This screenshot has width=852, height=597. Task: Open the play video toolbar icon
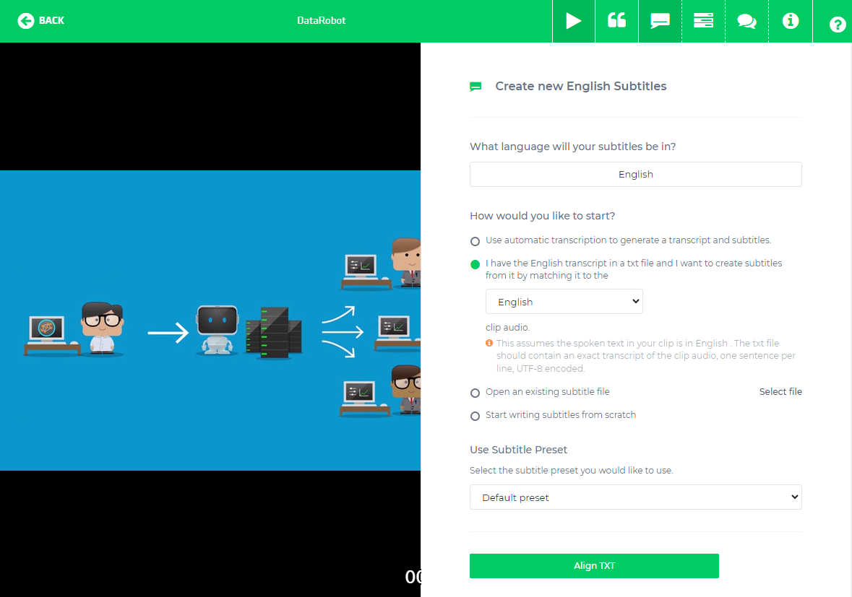coord(573,21)
